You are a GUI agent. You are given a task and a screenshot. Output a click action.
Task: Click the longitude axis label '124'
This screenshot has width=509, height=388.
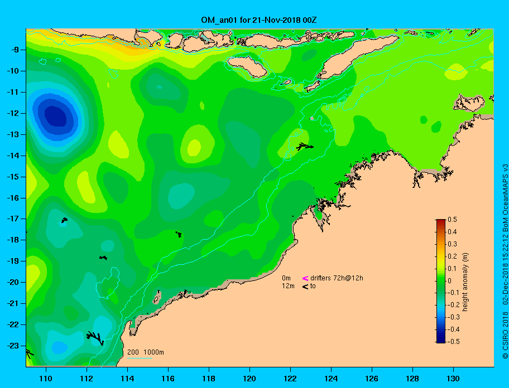331,379
